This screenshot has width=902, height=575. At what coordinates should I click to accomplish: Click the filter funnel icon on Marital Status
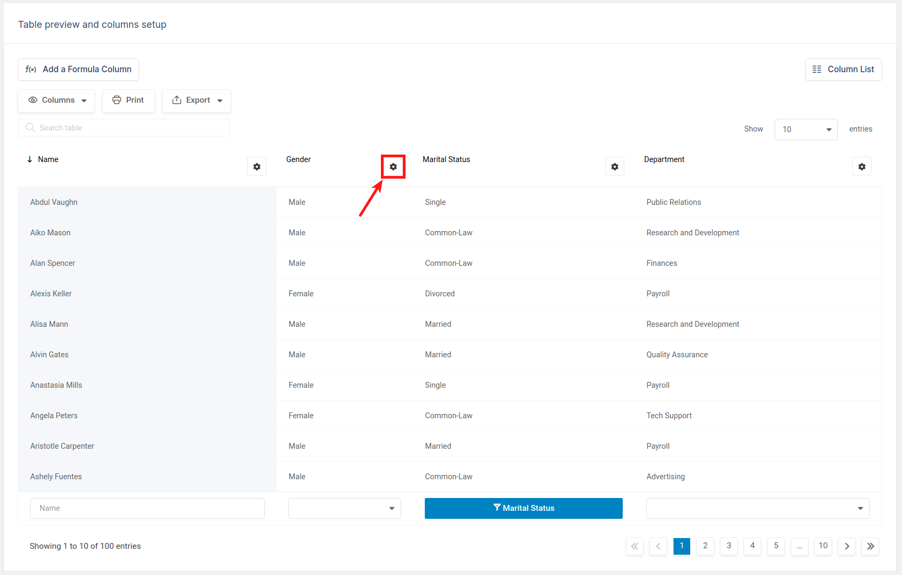[x=496, y=508]
